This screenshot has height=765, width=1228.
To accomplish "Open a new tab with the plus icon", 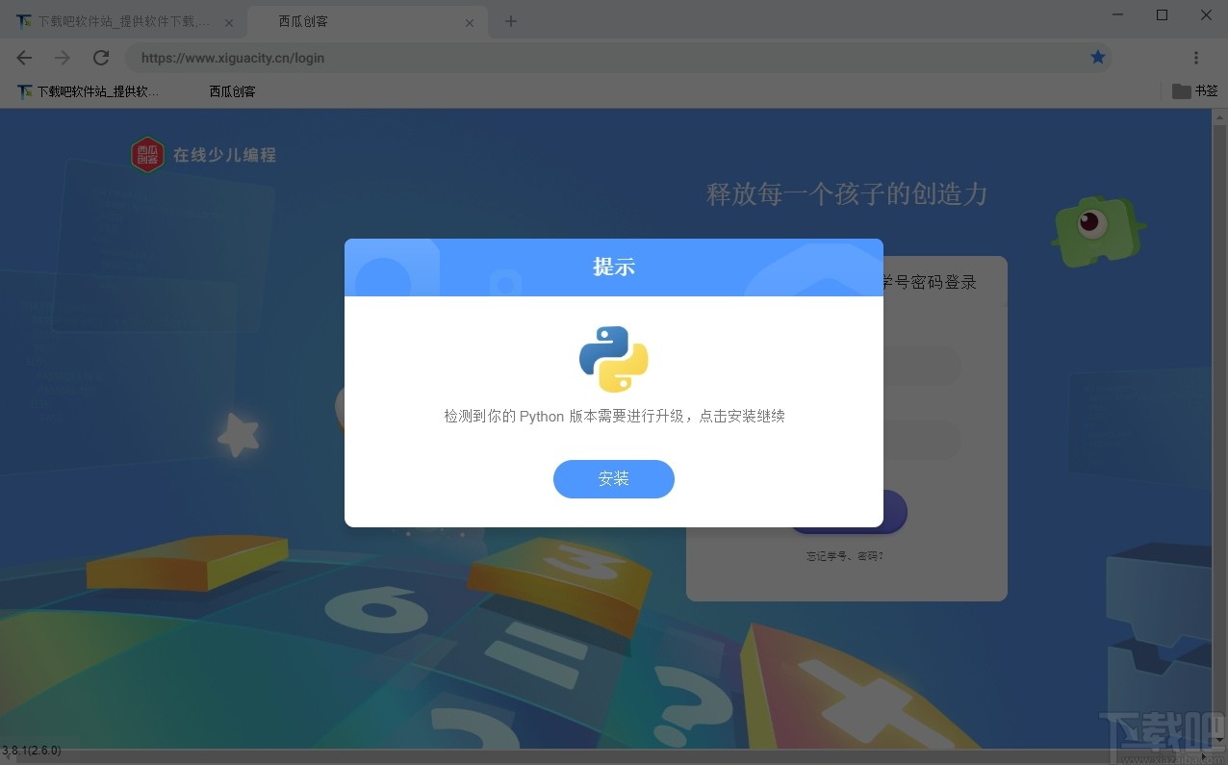I will pyautogui.click(x=510, y=21).
